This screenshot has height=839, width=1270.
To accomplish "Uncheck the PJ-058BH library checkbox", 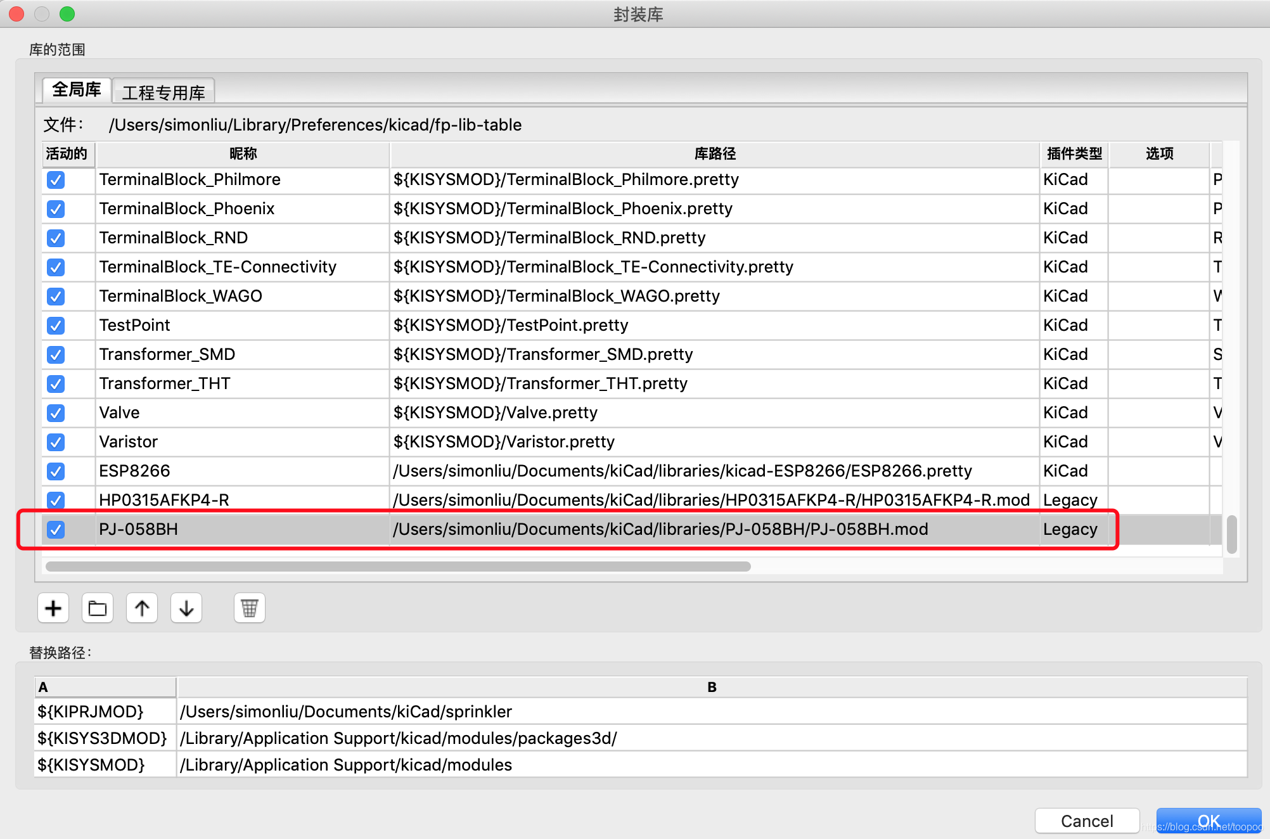I will tap(56, 529).
